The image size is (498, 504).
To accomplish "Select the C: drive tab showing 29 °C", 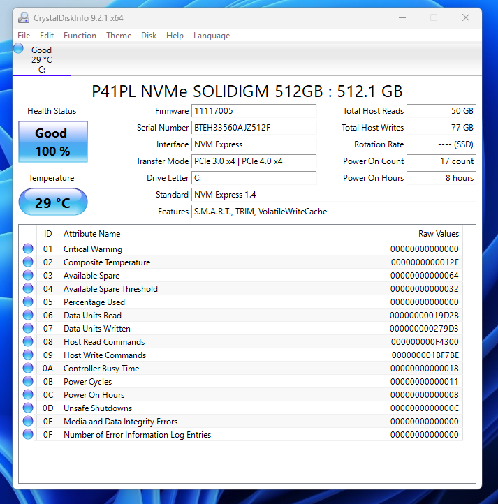I will 42,60.
